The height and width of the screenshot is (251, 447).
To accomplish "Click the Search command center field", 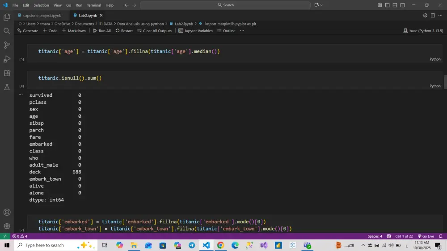I will (225, 5).
